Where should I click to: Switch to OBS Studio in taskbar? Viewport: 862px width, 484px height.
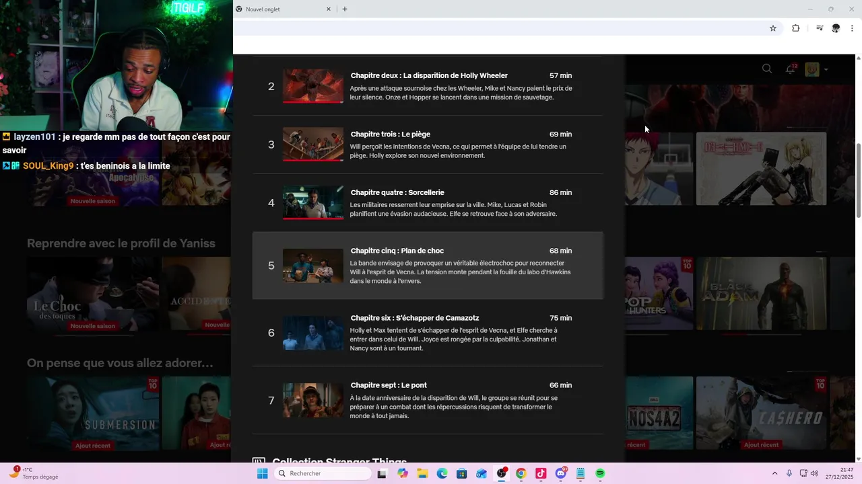pyautogui.click(x=501, y=473)
